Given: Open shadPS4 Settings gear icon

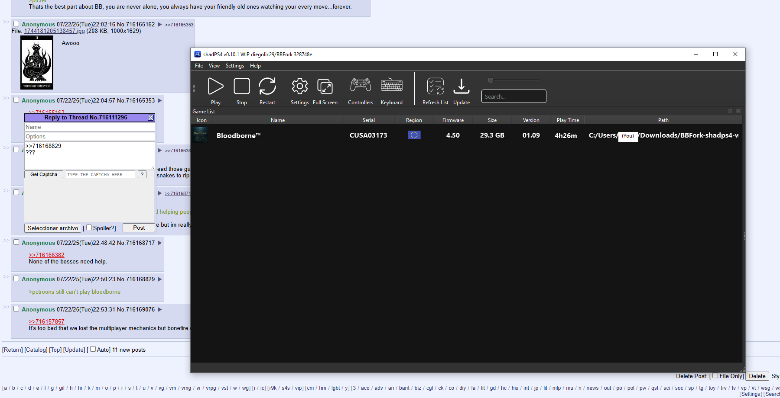Looking at the screenshot, I should pyautogui.click(x=300, y=86).
